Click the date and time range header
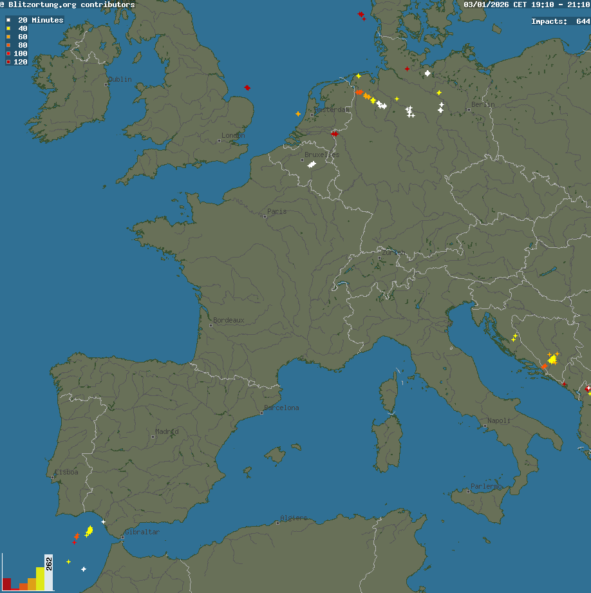Image resolution: width=591 pixels, height=593 pixels. [527, 5]
